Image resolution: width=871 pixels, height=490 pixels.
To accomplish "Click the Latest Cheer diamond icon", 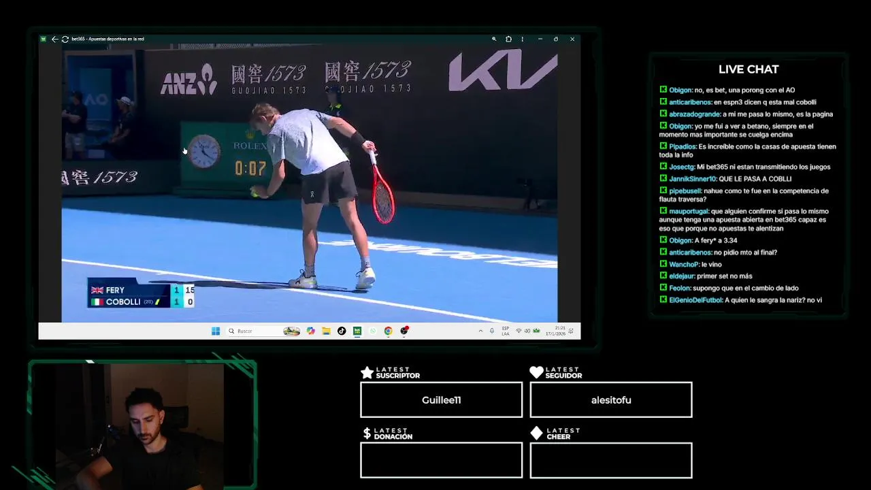I will pos(536,433).
